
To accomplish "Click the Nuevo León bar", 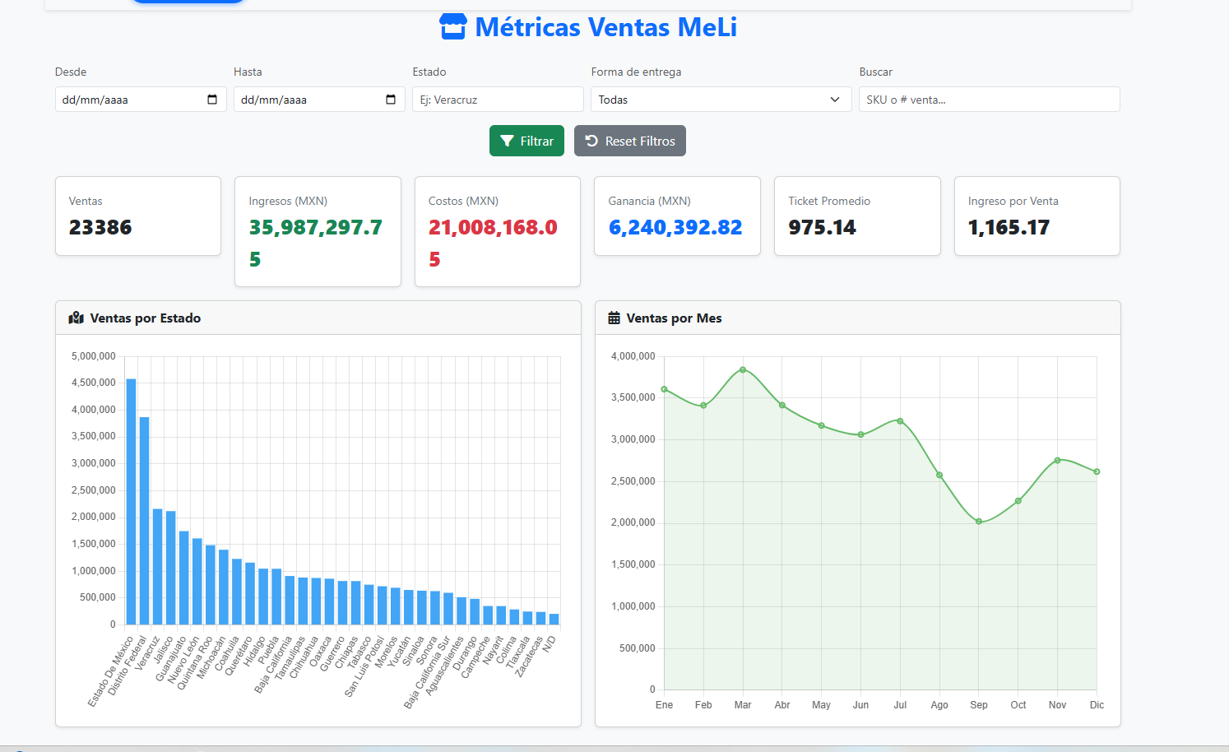I will (x=197, y=582).
